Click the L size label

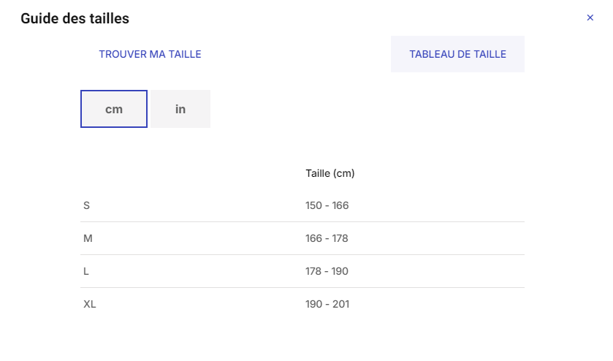[86, 271]
